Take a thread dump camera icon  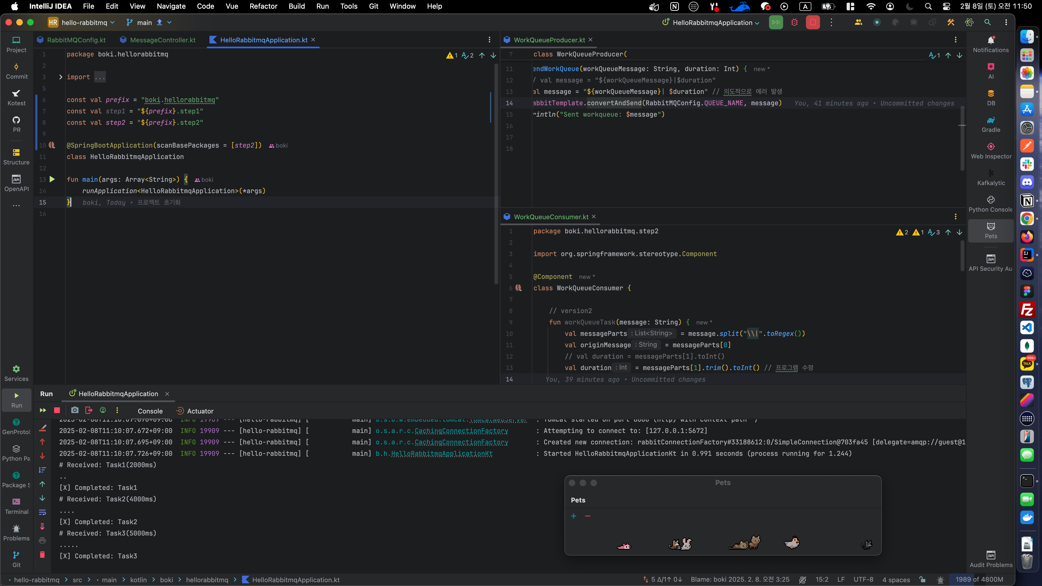point(75,410)
